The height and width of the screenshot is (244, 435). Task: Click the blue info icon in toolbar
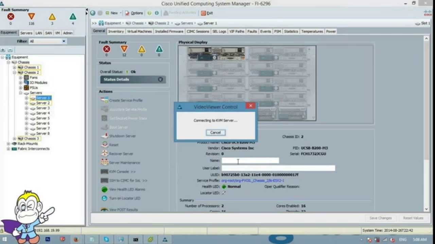click(157, 13)
